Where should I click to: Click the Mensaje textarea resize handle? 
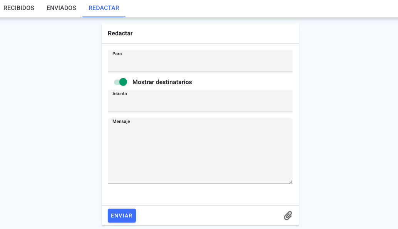pyautogui.click(x=291, y=182)
